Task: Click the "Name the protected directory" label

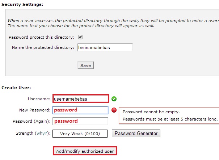Action: [43, 47]
